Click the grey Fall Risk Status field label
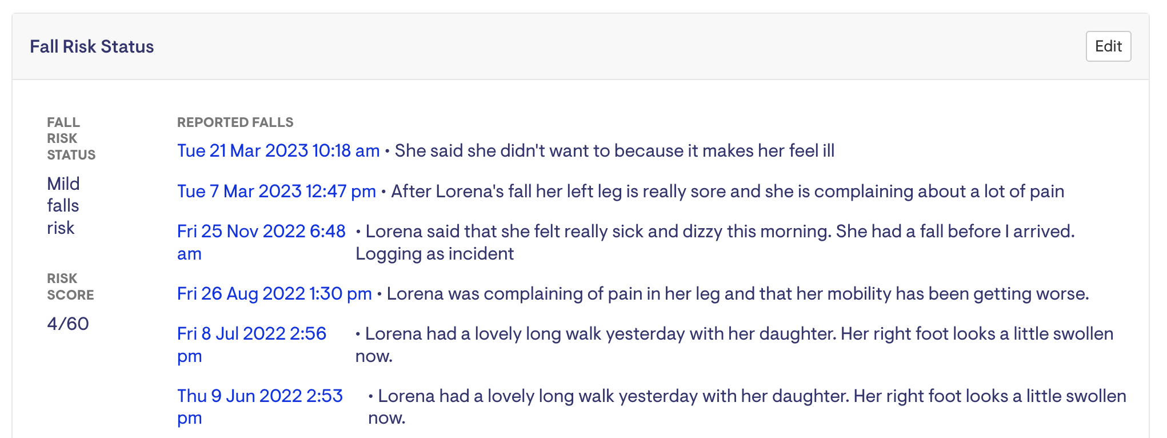Viewport: 1167px width, 438px height. click(x=71, y=138)
